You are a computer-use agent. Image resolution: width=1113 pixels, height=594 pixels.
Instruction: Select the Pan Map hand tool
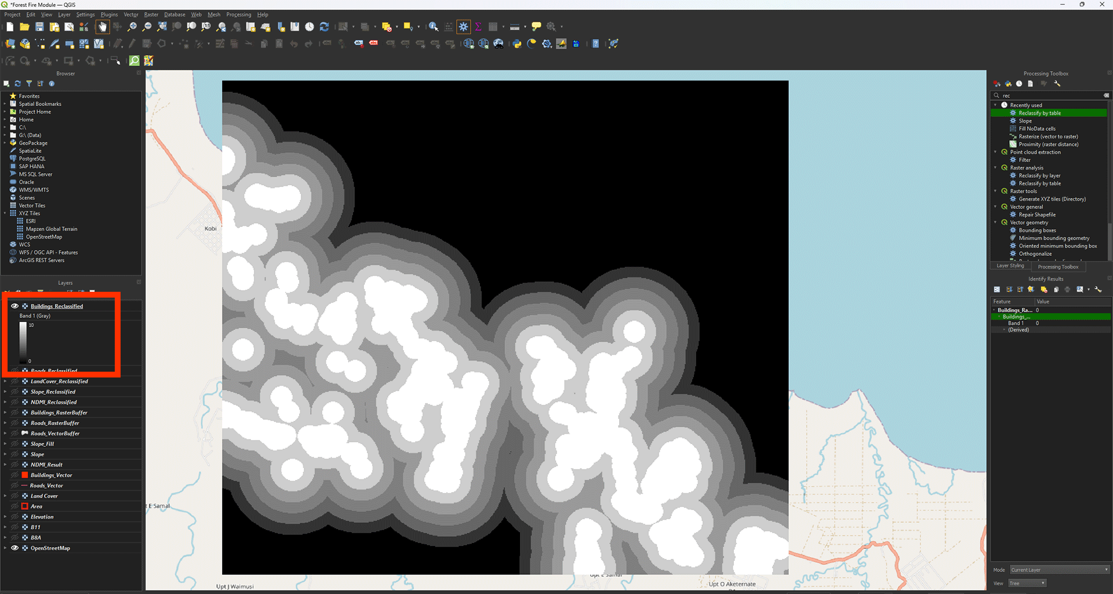tap(103, 27)
